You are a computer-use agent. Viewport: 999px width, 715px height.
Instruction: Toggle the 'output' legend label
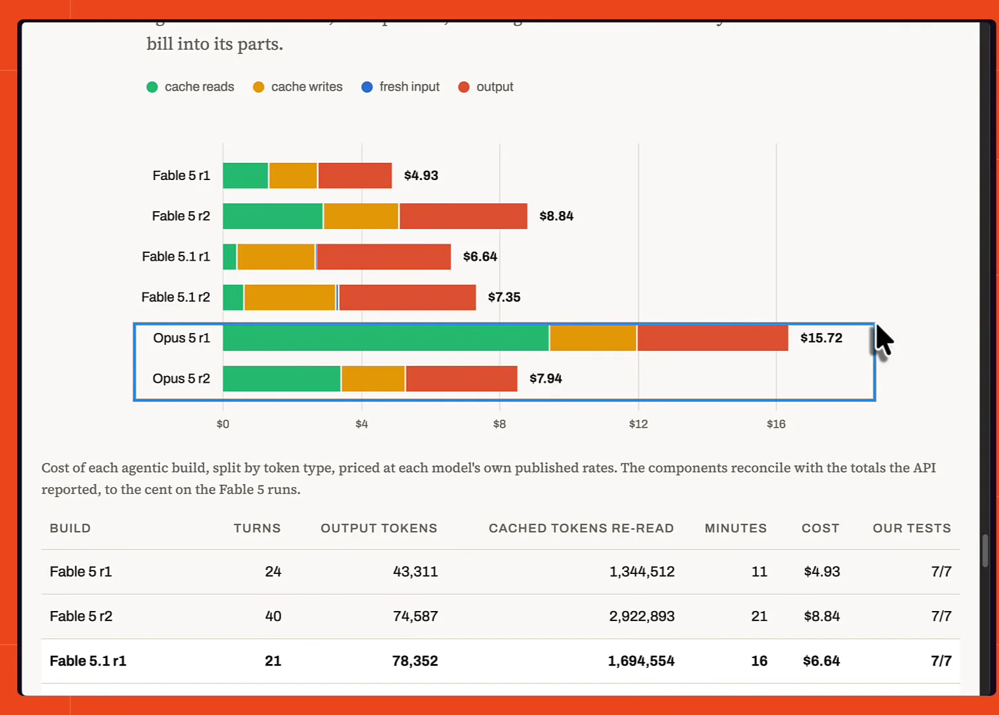point(495,87)
